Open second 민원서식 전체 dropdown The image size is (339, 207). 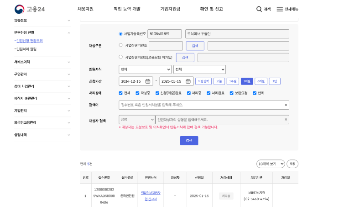(199, 69)
